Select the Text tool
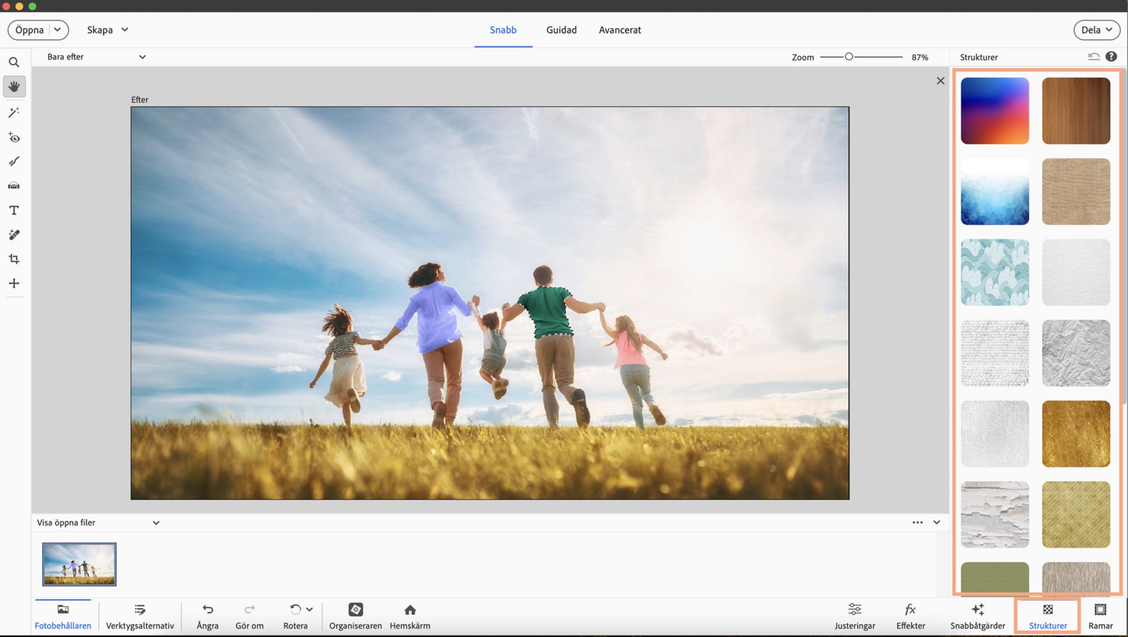1128x637 pixels. tap(14, 210)
